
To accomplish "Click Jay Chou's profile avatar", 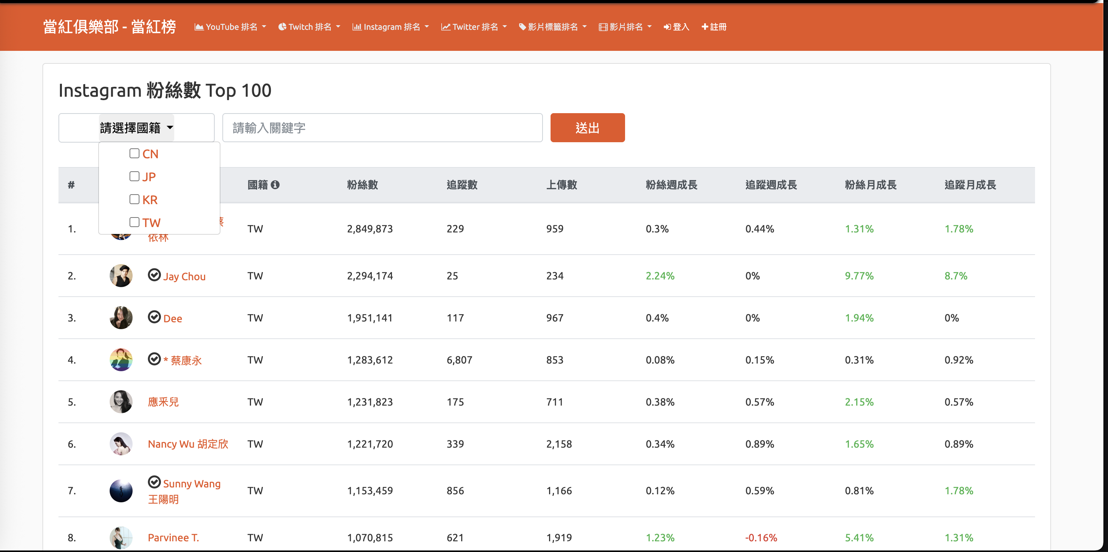I will [121, 276].
